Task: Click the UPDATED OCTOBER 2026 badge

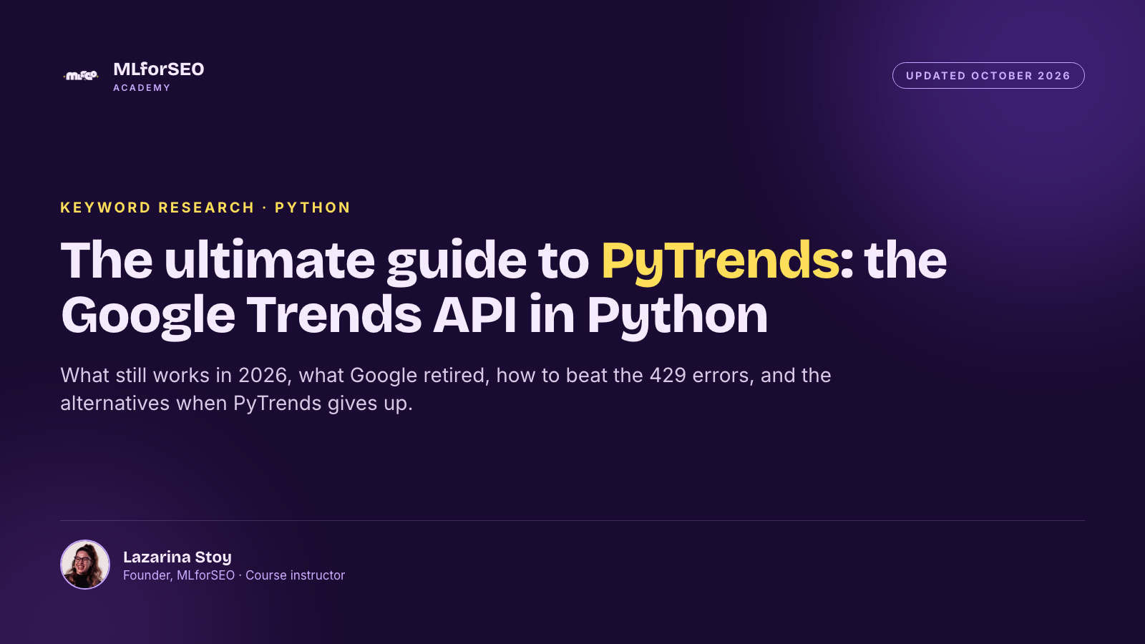Action: tap(988, 76)
